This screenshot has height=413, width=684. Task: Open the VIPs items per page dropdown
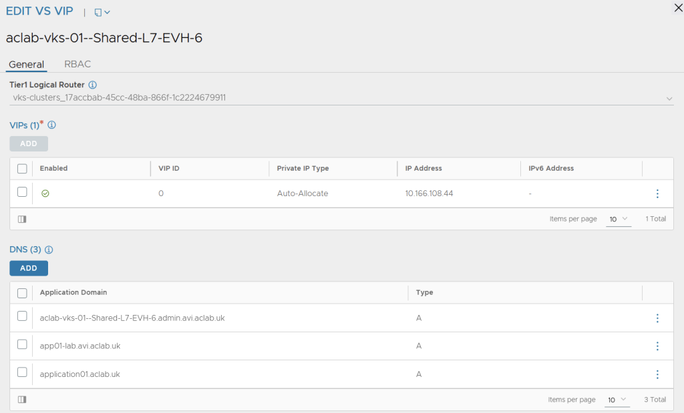coord(618,219)
